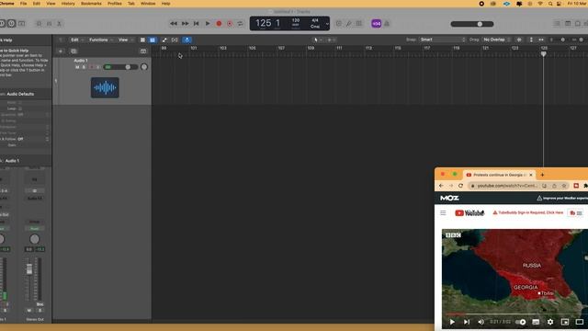Open YouTube player settings gear
The height and width of the screenshot is (331, 588).
coord(550,322)
